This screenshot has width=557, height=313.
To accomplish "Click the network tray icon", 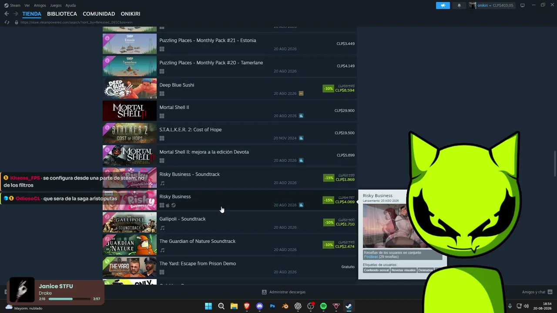I will point(519,306).
